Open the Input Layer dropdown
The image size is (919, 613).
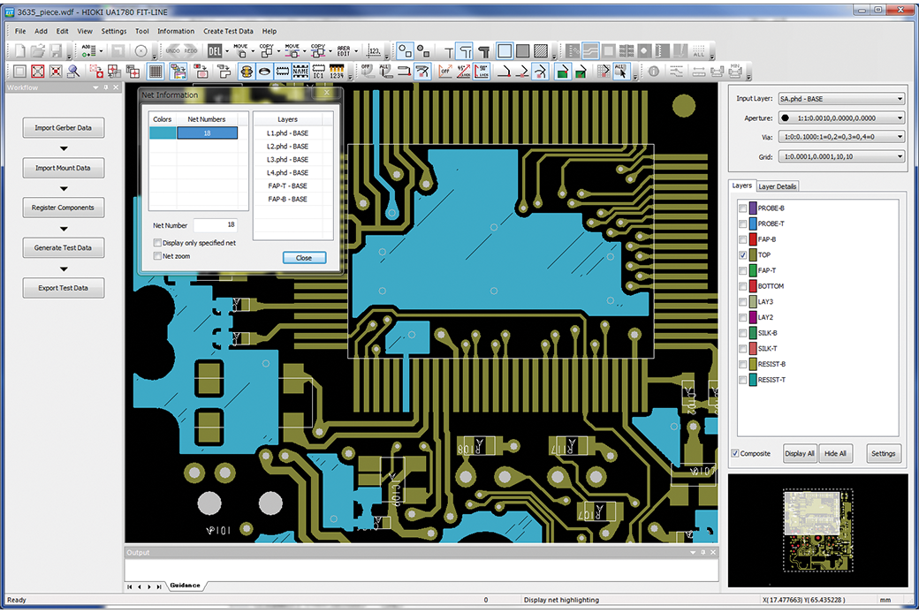click(900, 99)
